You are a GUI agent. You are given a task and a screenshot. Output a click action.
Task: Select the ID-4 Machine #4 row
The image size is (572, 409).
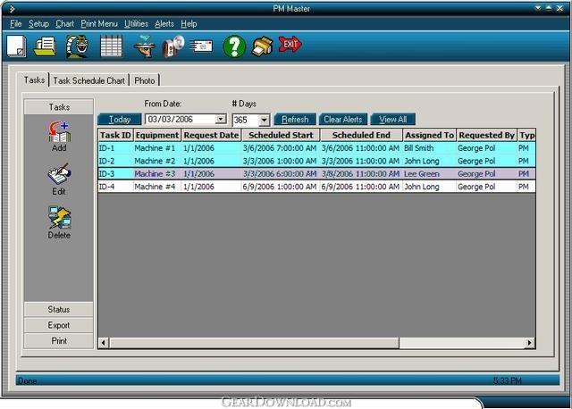click(316, 187)
